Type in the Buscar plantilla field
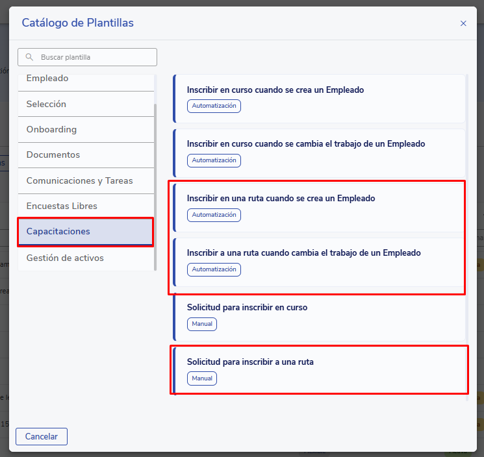The height and width of the screenshot is (457, 484). tap(94, 57)
